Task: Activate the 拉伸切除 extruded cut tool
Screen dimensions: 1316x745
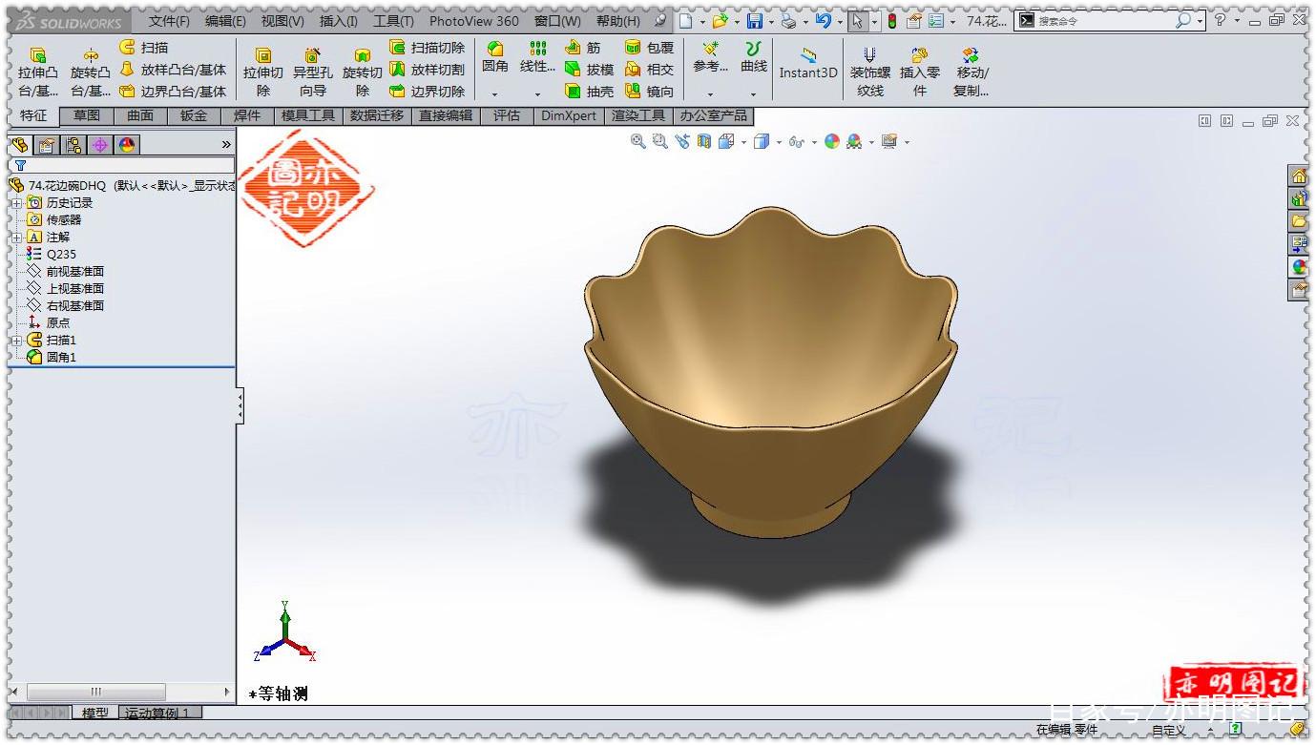Action: 262,72
